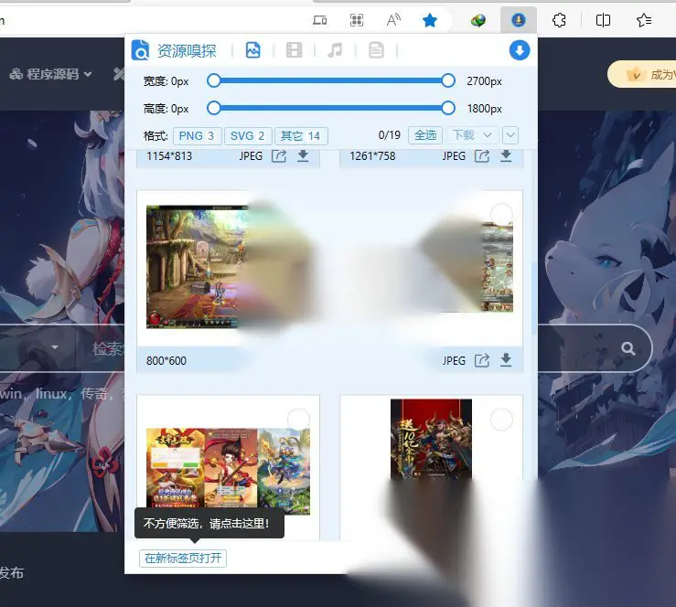The image size is (676, 607).
Task: Click the Read aloud icon in address bar
Action: (393, 20)
